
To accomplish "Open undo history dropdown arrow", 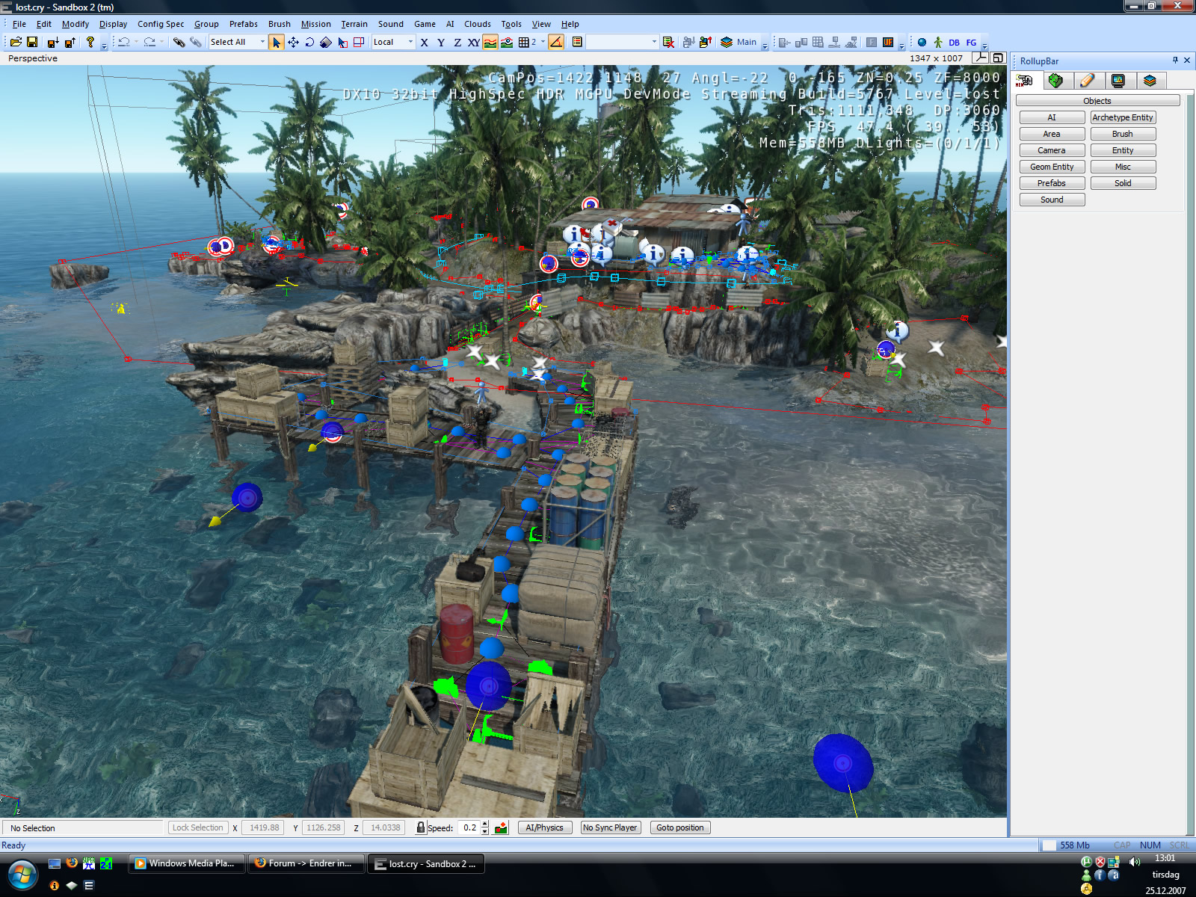I will tap(136, 43).
